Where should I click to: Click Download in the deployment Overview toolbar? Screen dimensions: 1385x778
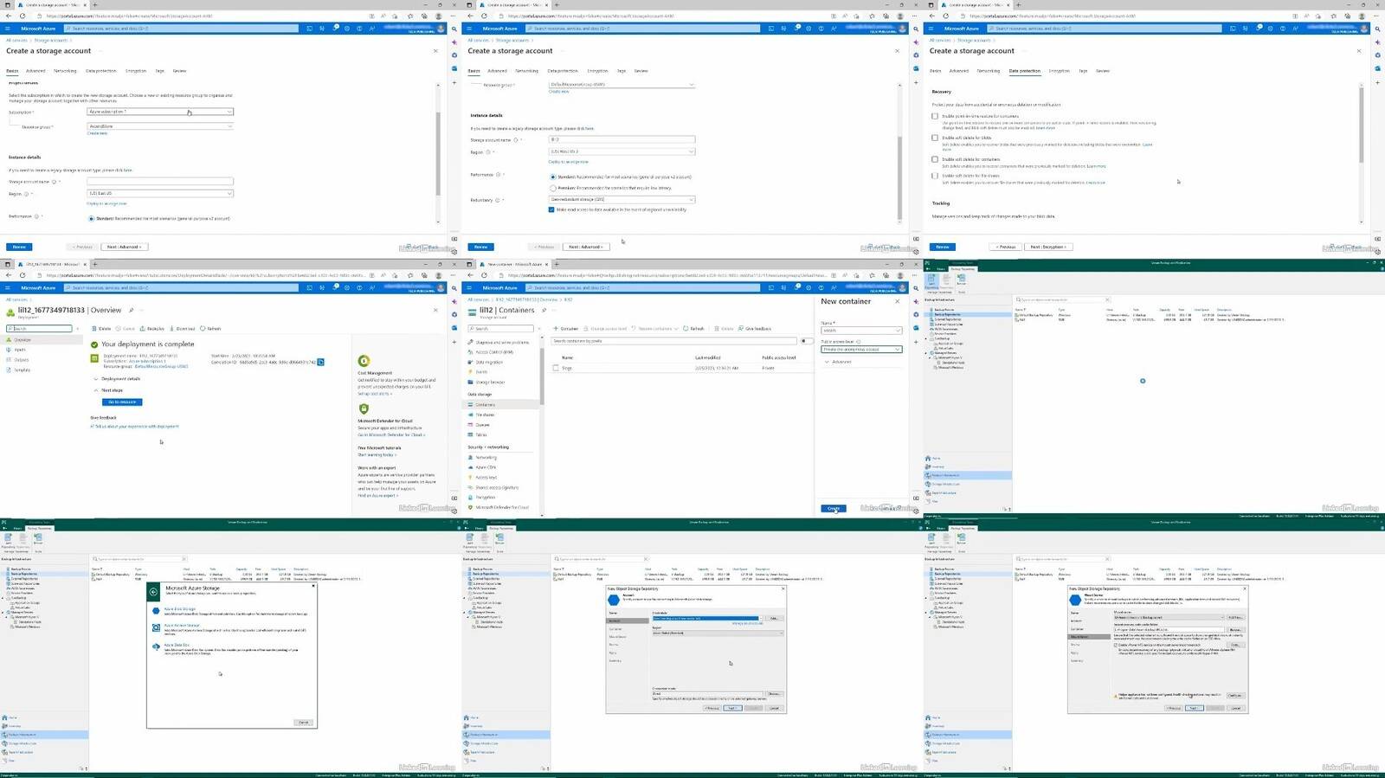point(183,329)
